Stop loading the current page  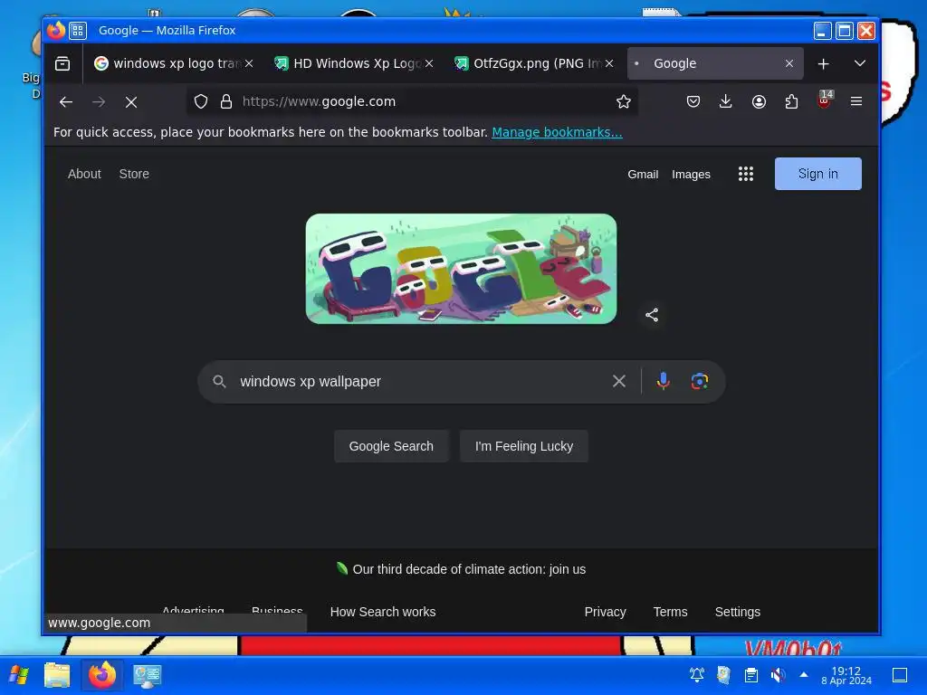(131, 101)
